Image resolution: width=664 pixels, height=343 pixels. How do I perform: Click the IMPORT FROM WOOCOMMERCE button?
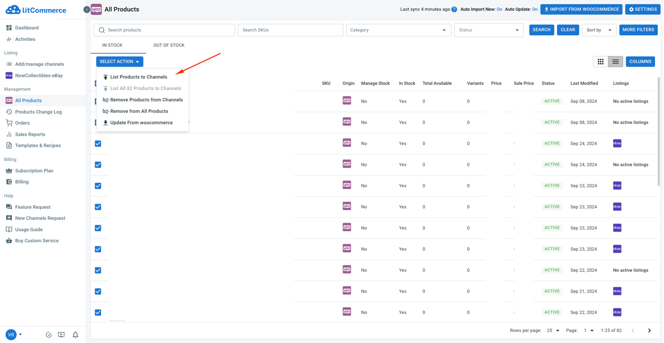pyautogui.click(x=581, y=9)
